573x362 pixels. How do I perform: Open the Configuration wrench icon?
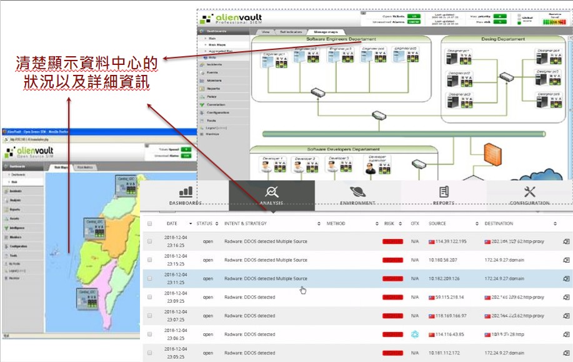coord(529,192)
